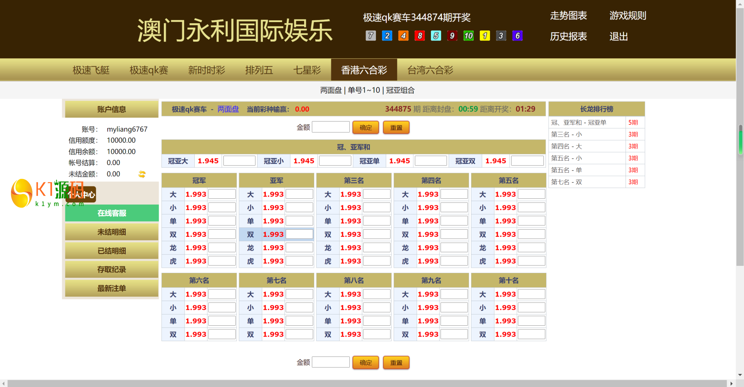Screen dimensions: 744x387
Task: Go to the 七星彩 tab
Action: pyautogui.click(x=307, y=70)
